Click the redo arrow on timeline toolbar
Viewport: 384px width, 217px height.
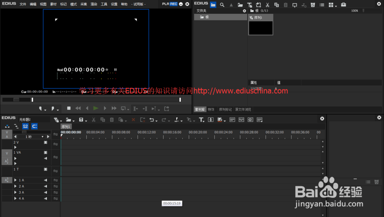(x=164, y=120)
